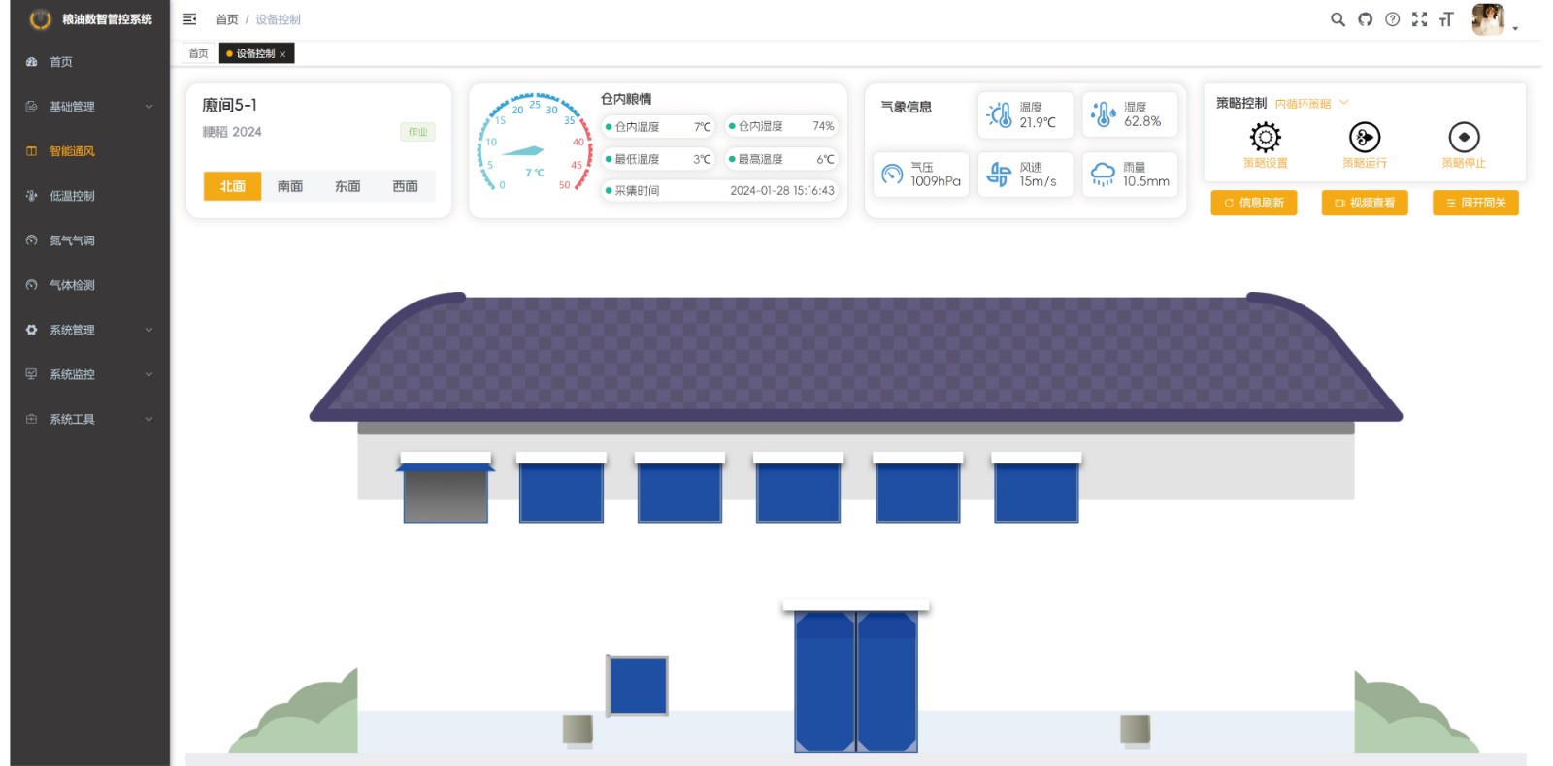Expand the 基础管理 sidebar menu
1553x766 pixels.
coord(87,107)
